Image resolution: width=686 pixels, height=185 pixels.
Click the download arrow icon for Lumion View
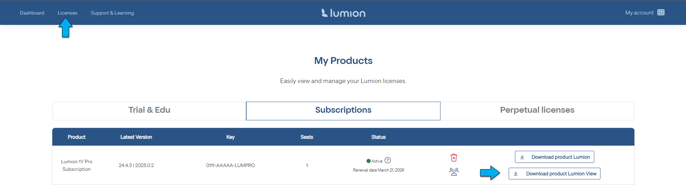click(516, 174)
